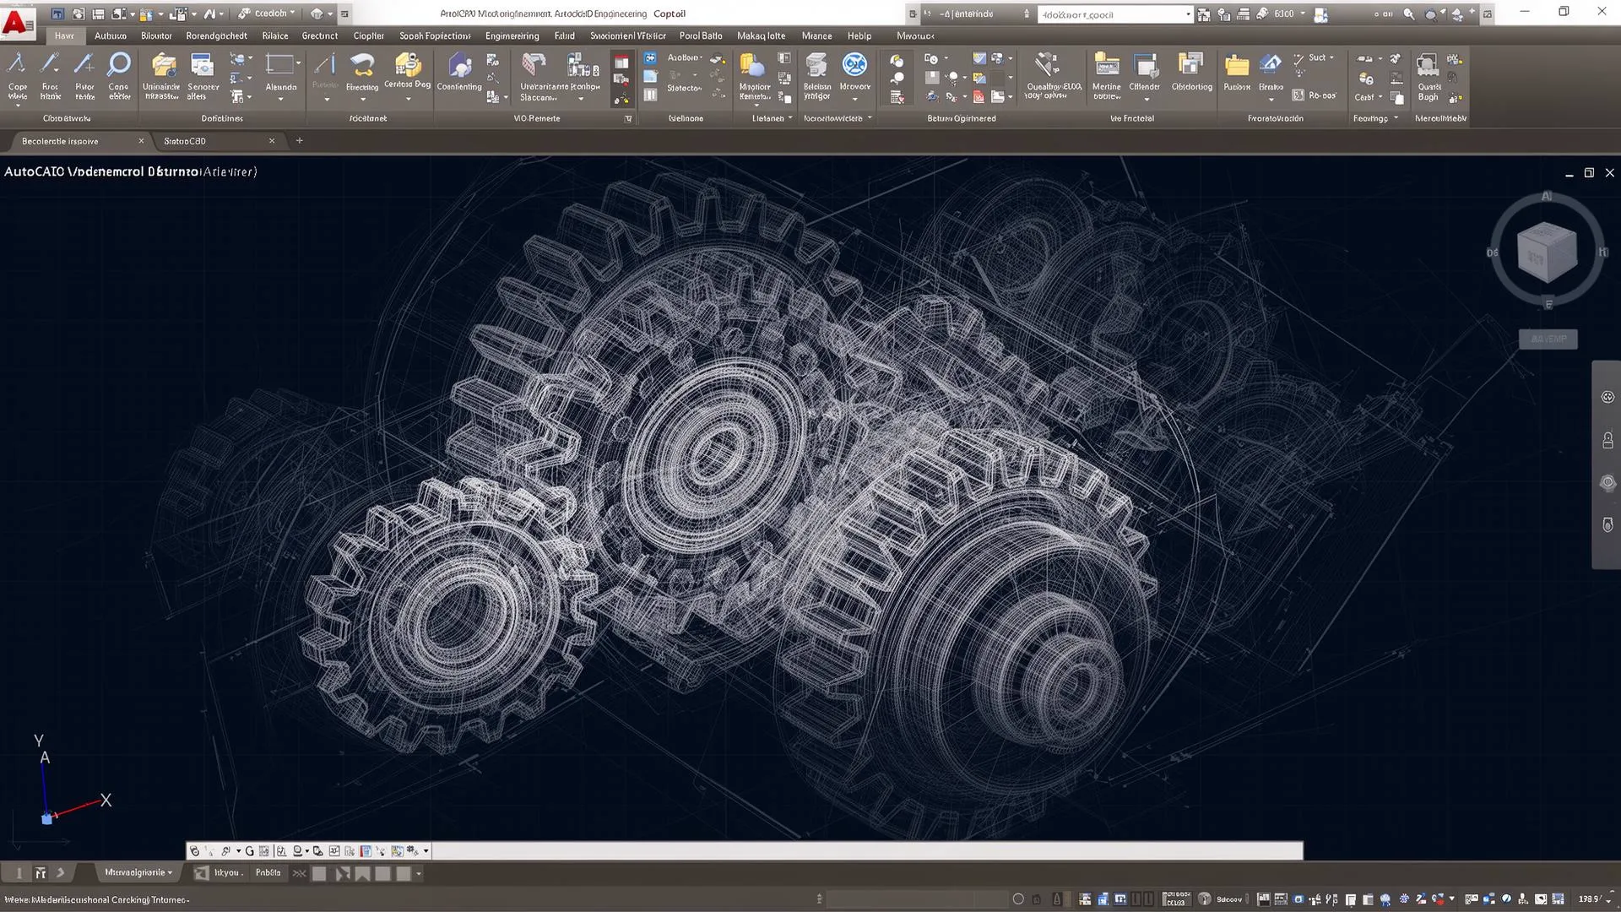Open the title bar search combo box
This screenshot has width=1621, height=912.
(1114, 14)
